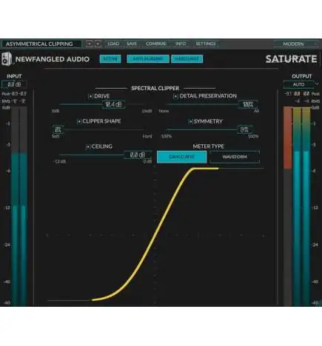Click the small icon beside DRIVE
322x346 pixels.
90,96
